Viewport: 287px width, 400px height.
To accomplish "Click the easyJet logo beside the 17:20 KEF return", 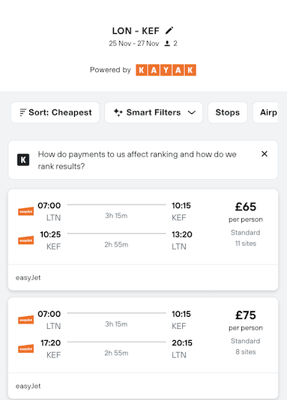I will pos(26,348).
